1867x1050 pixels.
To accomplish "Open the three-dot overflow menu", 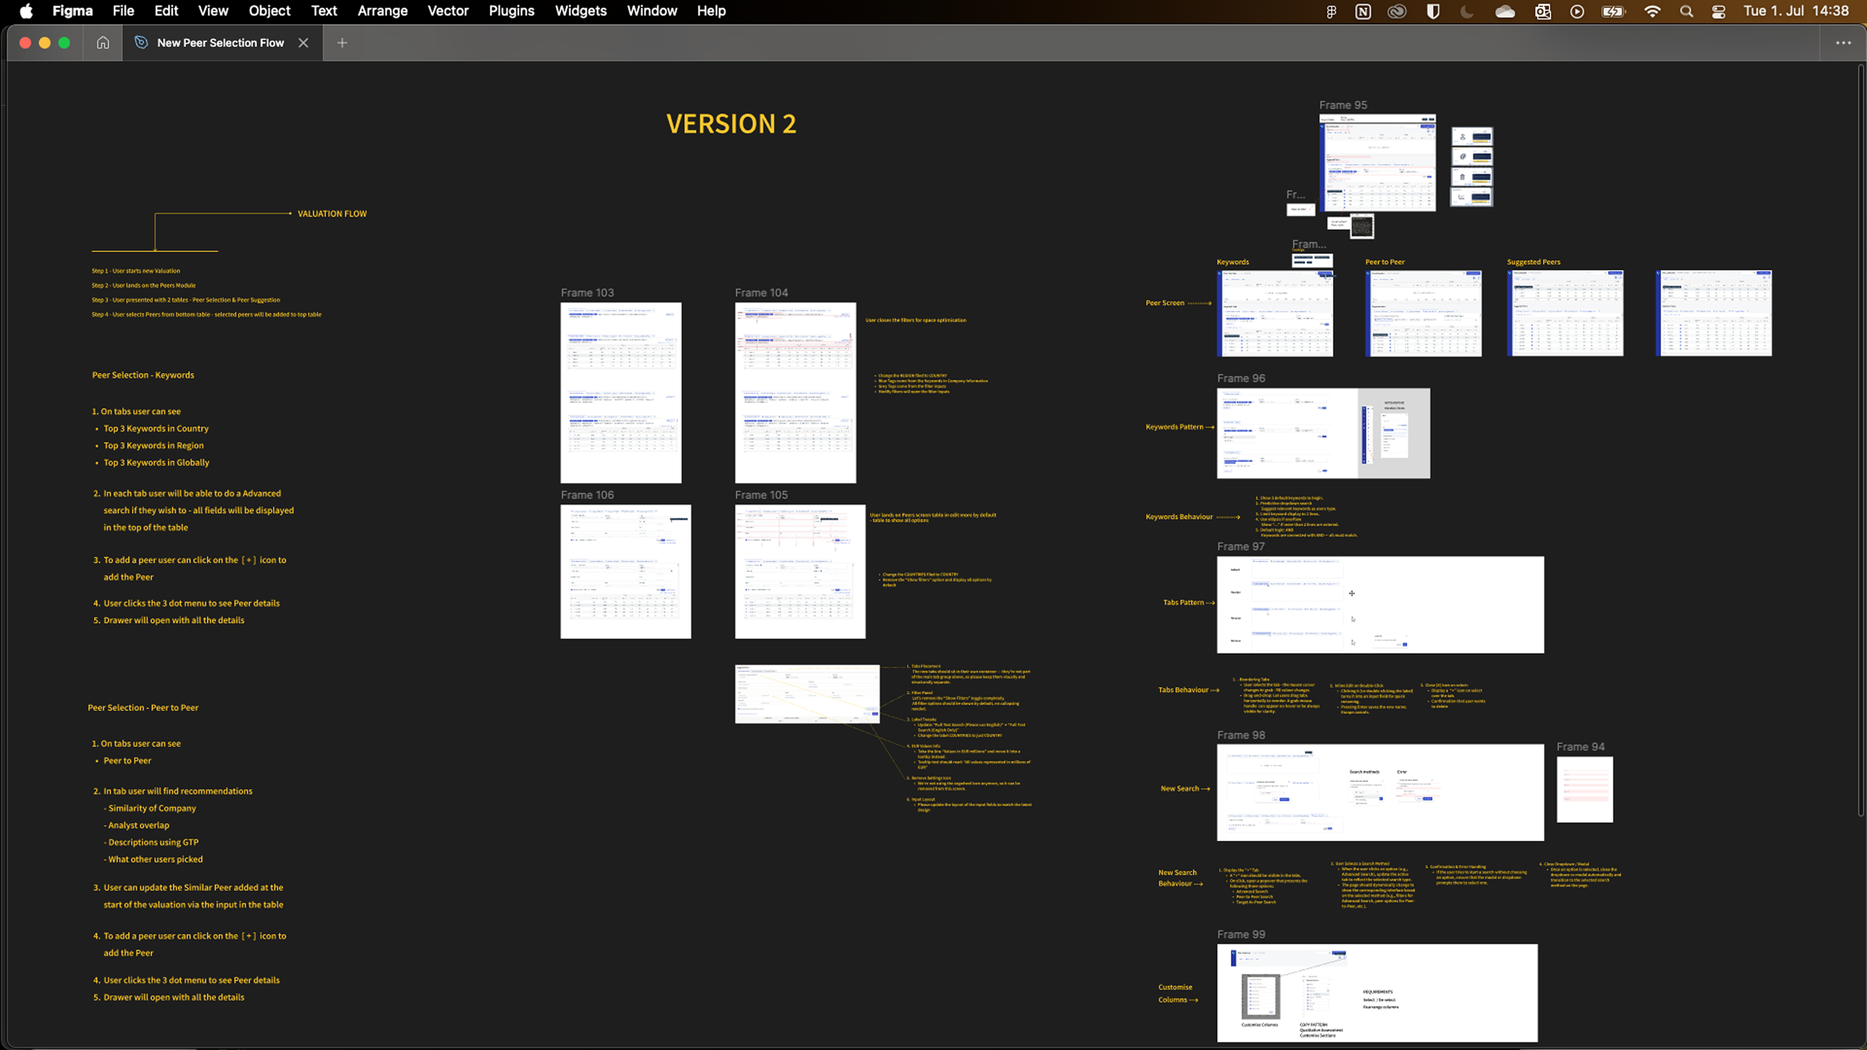I will [x=1843, y=43].
